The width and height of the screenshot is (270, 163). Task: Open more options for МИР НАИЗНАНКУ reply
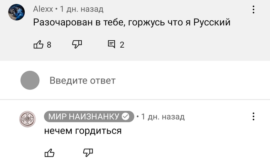[253, 116]
